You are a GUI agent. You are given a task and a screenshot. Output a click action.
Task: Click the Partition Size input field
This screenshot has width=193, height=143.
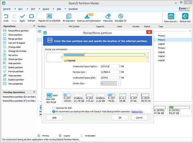click(x=110, y=72)
